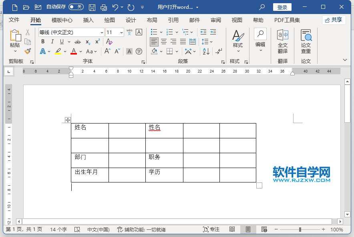Click the 登录 sign-in button

coord(282,7)
